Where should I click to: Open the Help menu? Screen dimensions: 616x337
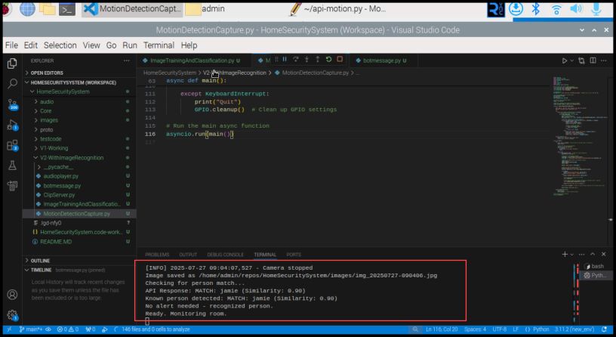click(x=189, y=45)
